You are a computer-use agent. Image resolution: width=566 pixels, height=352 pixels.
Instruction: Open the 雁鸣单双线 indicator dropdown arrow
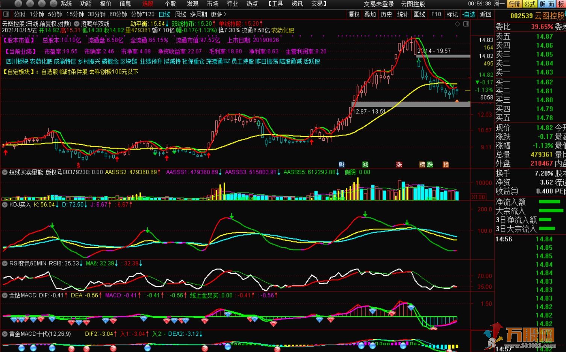pyautogui.click(x=77, y=24)
